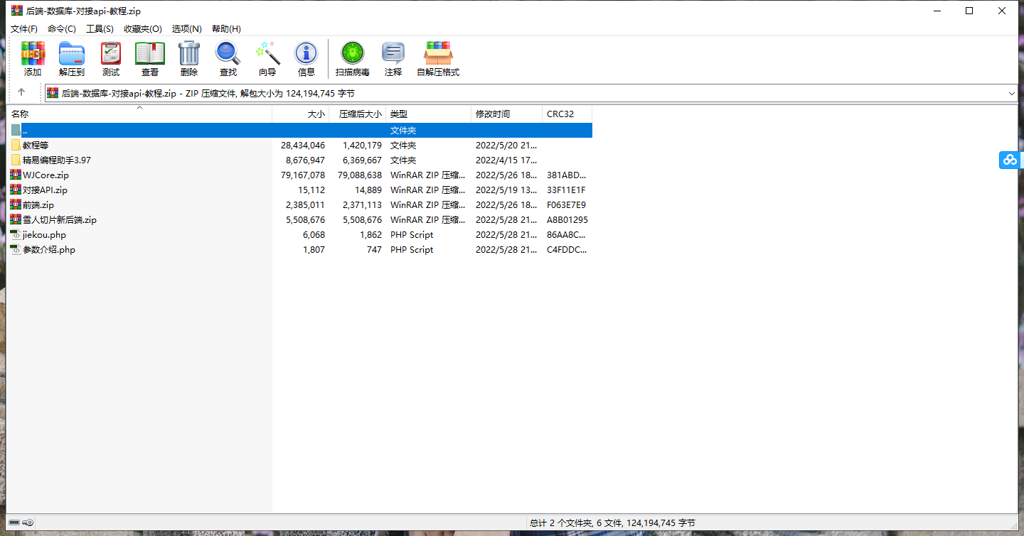Click the 解压到 (Extract to) icon
The image size is (1024, 536).
(x=72, y=58)
